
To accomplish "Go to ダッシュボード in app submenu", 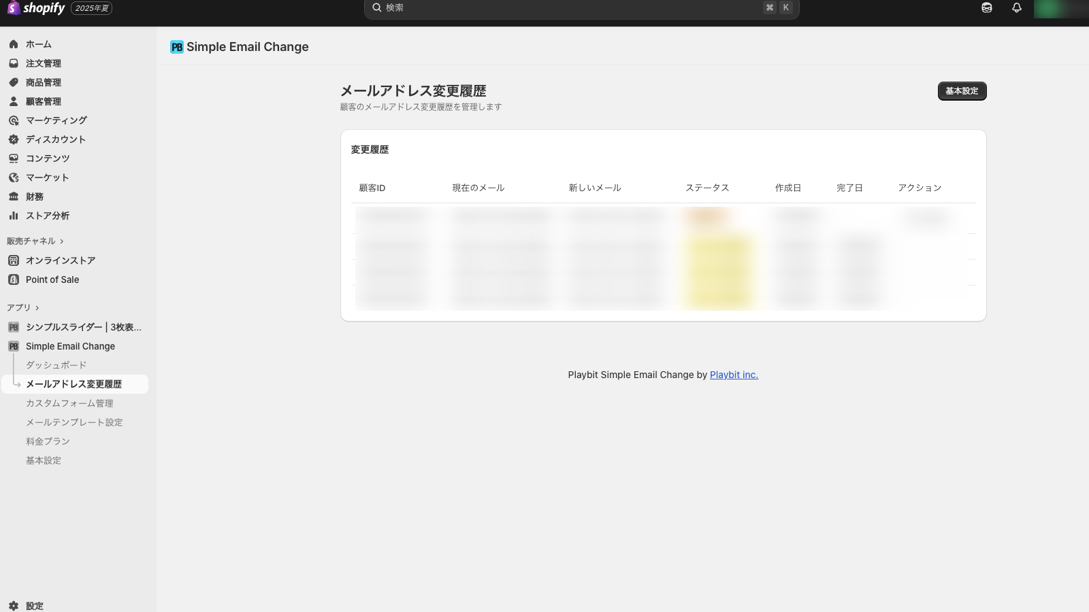I will coord(56,365).
